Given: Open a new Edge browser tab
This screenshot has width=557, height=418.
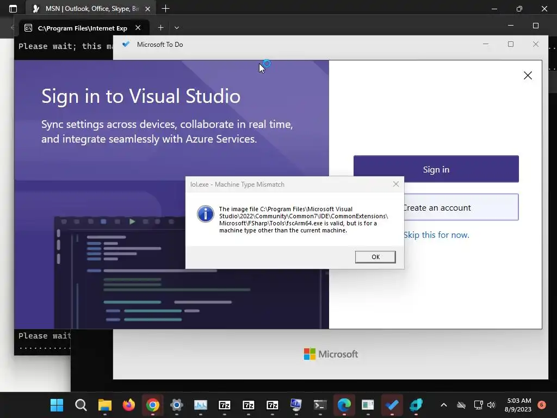Looking at the screenshot, I should coord(165,9).
